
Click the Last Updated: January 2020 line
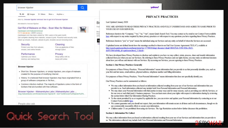[x=117, y=22]
